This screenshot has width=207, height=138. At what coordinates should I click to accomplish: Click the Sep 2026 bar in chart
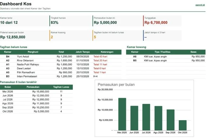[x=171, y=120]
